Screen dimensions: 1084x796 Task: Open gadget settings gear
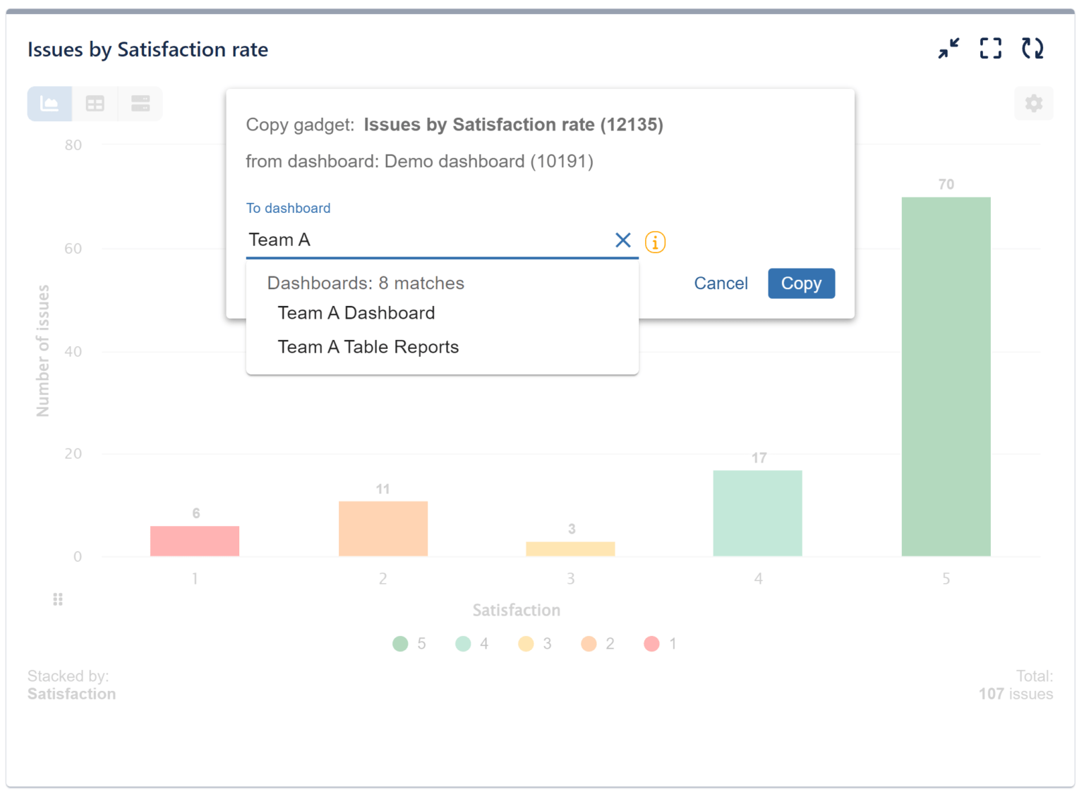1034,104
